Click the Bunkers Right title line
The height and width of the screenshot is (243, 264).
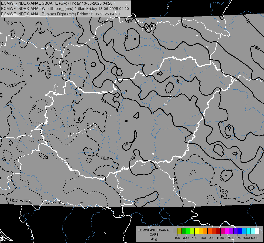(x=60, y=14)
